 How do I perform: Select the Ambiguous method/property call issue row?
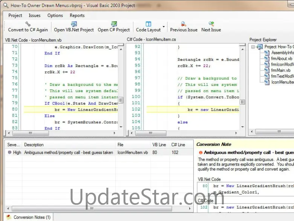pyautogui.click(x=99, y=152)
